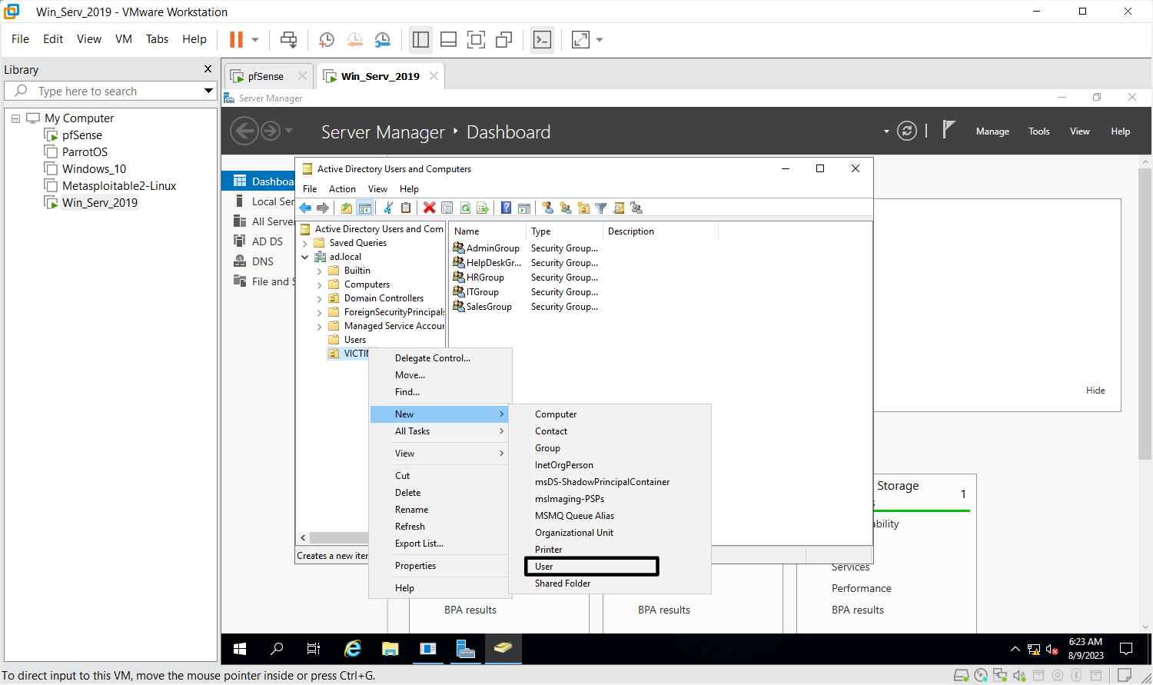
Task: Open the Action menu in ADUC
Action: pos(342,189)
